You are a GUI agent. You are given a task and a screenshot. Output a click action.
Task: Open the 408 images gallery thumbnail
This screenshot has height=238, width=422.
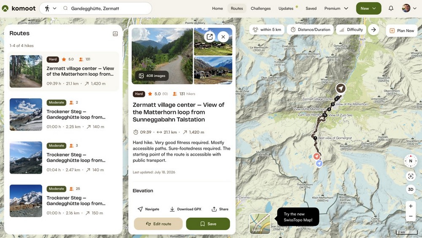coord(152,76)
